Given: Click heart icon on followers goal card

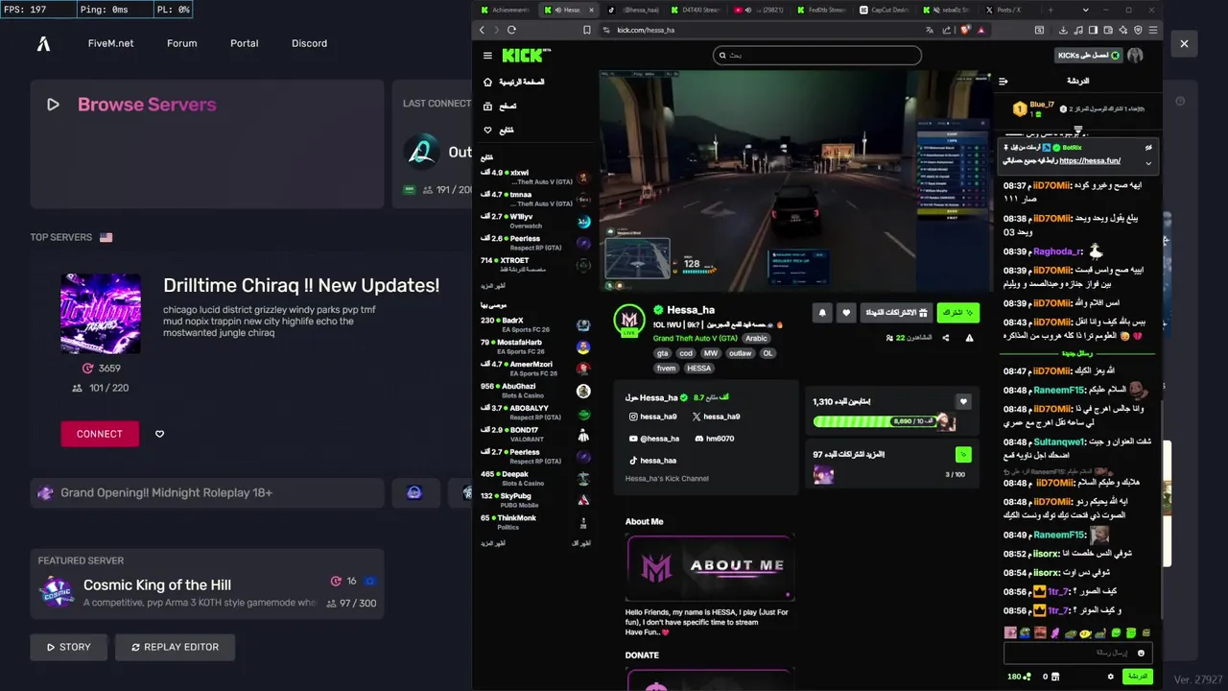Looking at the screenshot, I should [963, 401].
